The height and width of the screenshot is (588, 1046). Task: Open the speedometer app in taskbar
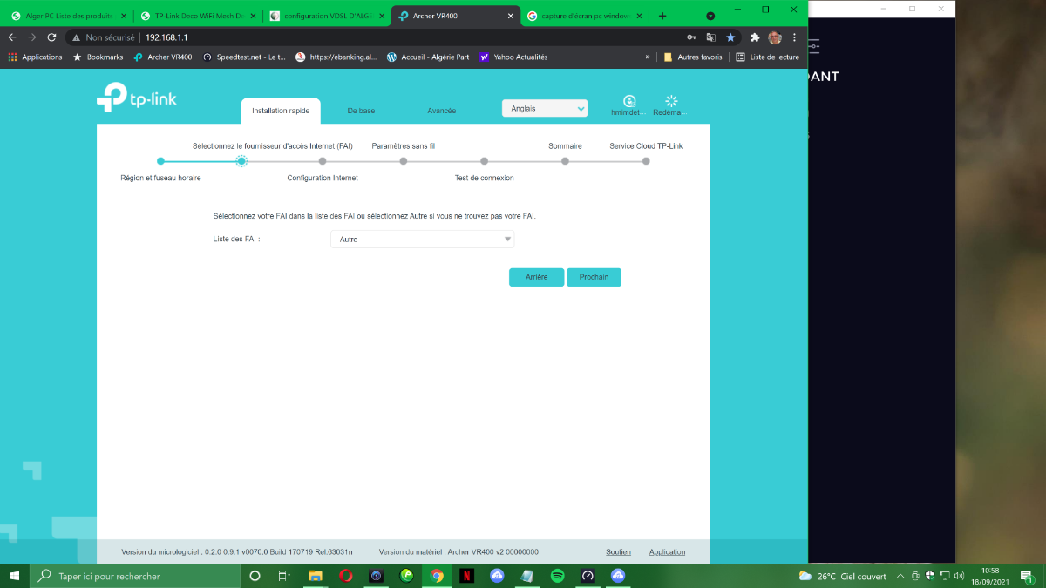pos(588,576)
